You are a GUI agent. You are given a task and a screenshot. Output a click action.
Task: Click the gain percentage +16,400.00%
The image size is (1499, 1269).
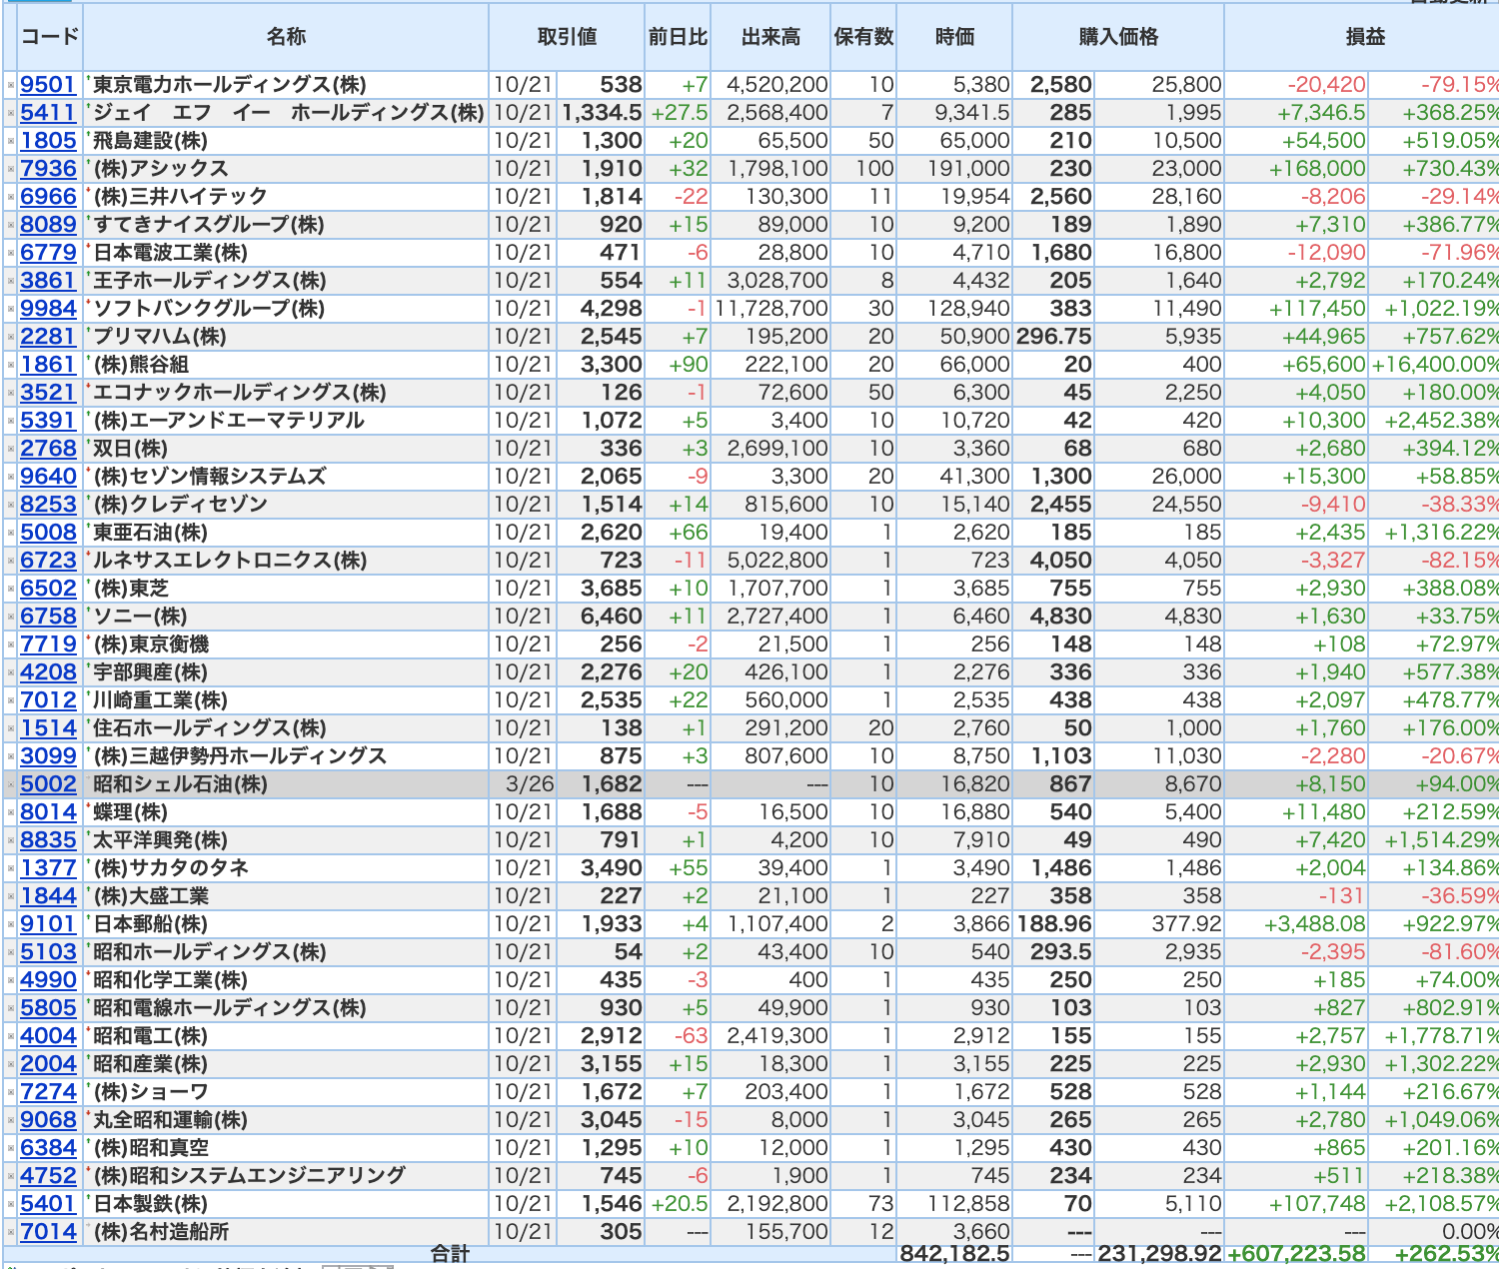(1435, 365)
